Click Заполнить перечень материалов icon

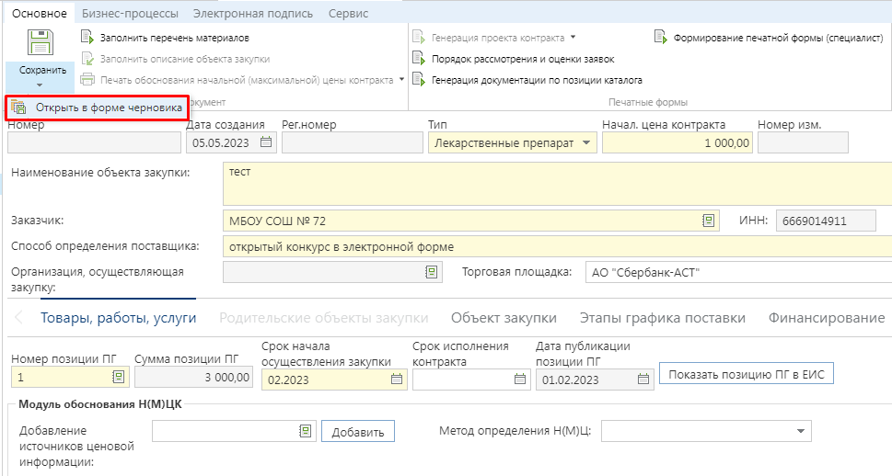(87, 38)
